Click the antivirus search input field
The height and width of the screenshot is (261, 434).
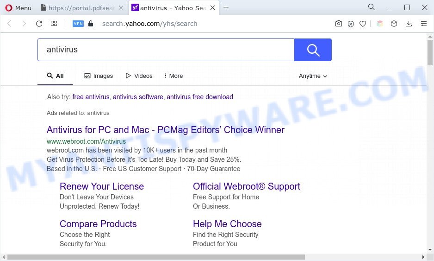click(166, 50)
